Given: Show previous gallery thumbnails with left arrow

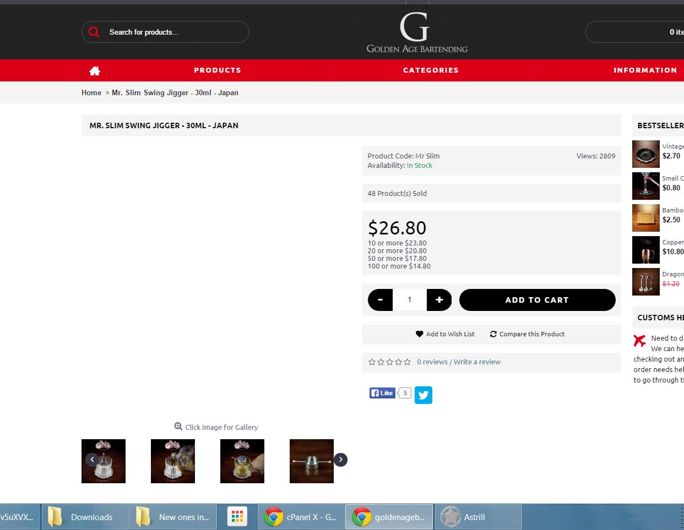Looking at the screenshot, I should (93, 460).
